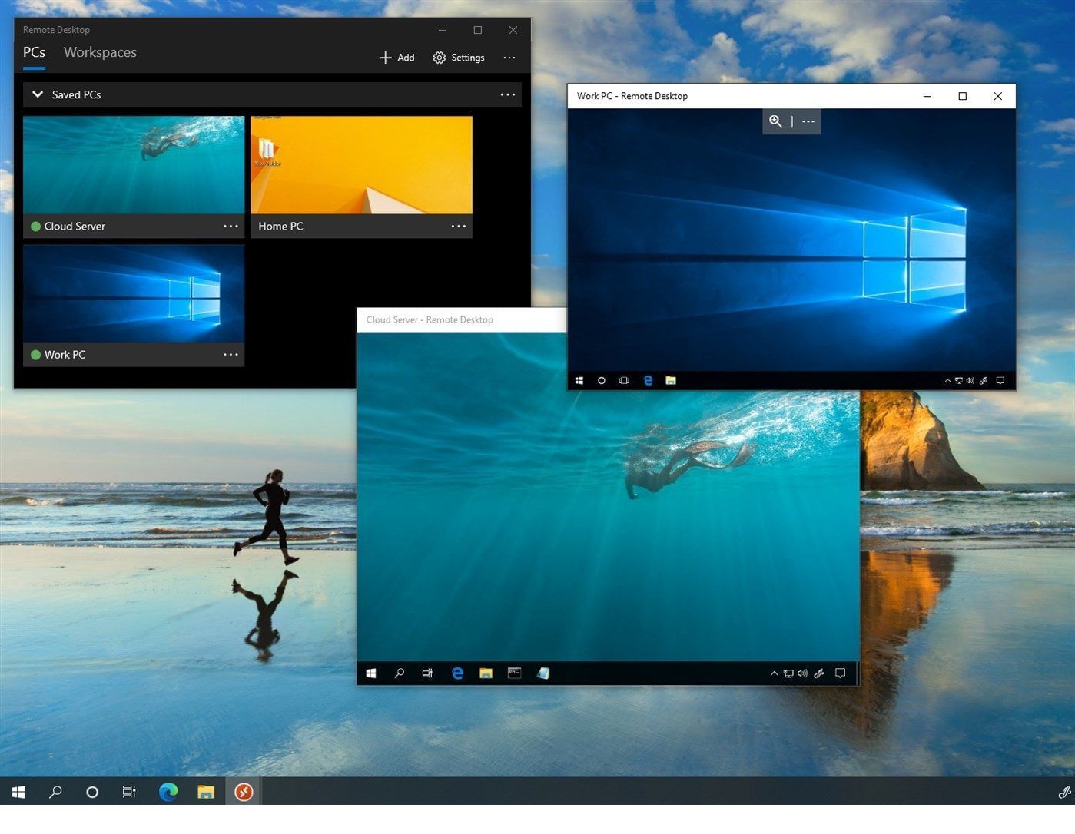
Task: Show hidden icons in the Cloud Server tray
Action: click(x=774, y=673)
